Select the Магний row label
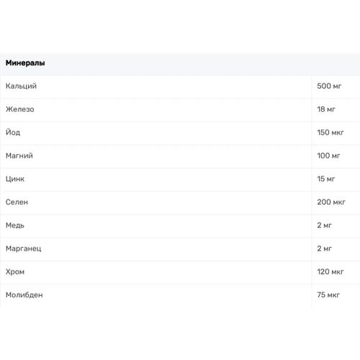 pyautogui.click(x=19, y=156)
